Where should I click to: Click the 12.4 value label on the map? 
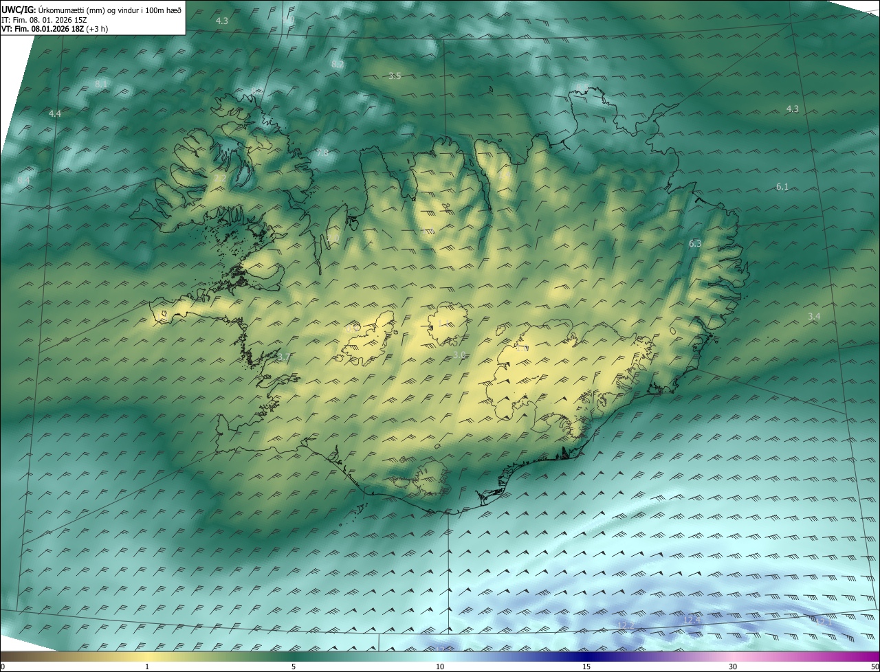tap(692, 620)
